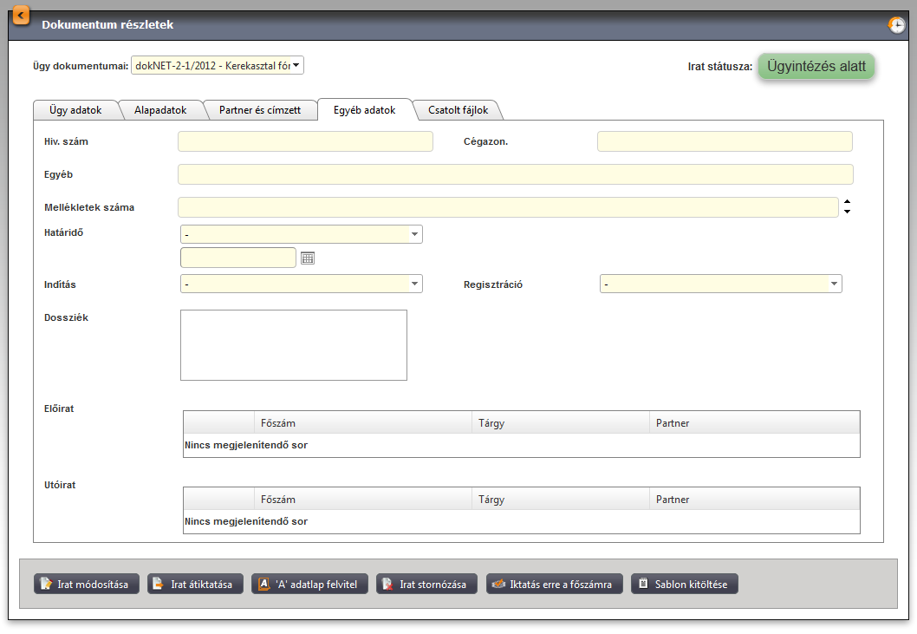Click the 'A' adatlap felvitel button
917x634 pixels.
pyautogui.click(x=310, y=584)
